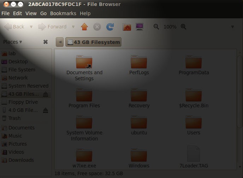Go to Desktop in the Places sidebar
Screen dimensions: 243x178
click(x=26, y=62)
